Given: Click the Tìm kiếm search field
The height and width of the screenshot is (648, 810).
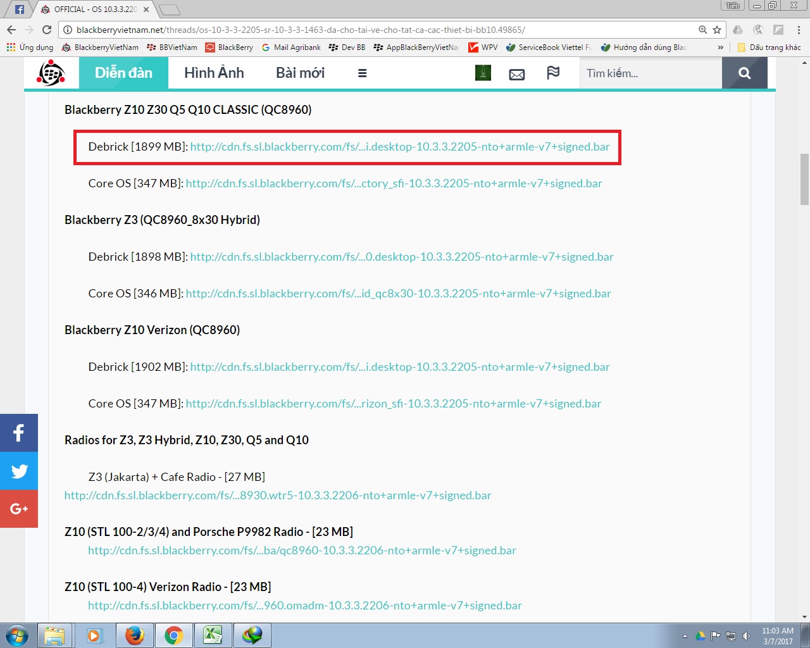Looking at the screenshot, I should coord(650,73).
